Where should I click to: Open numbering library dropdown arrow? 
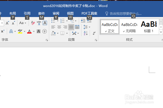point(67,21)
